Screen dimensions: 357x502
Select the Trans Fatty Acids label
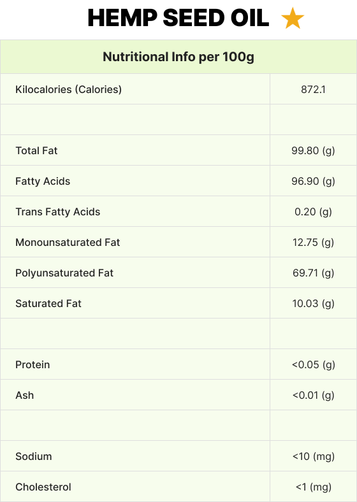click(57, 212)
